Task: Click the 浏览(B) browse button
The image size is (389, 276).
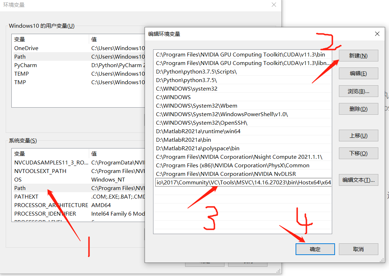Action: [358, 91]
